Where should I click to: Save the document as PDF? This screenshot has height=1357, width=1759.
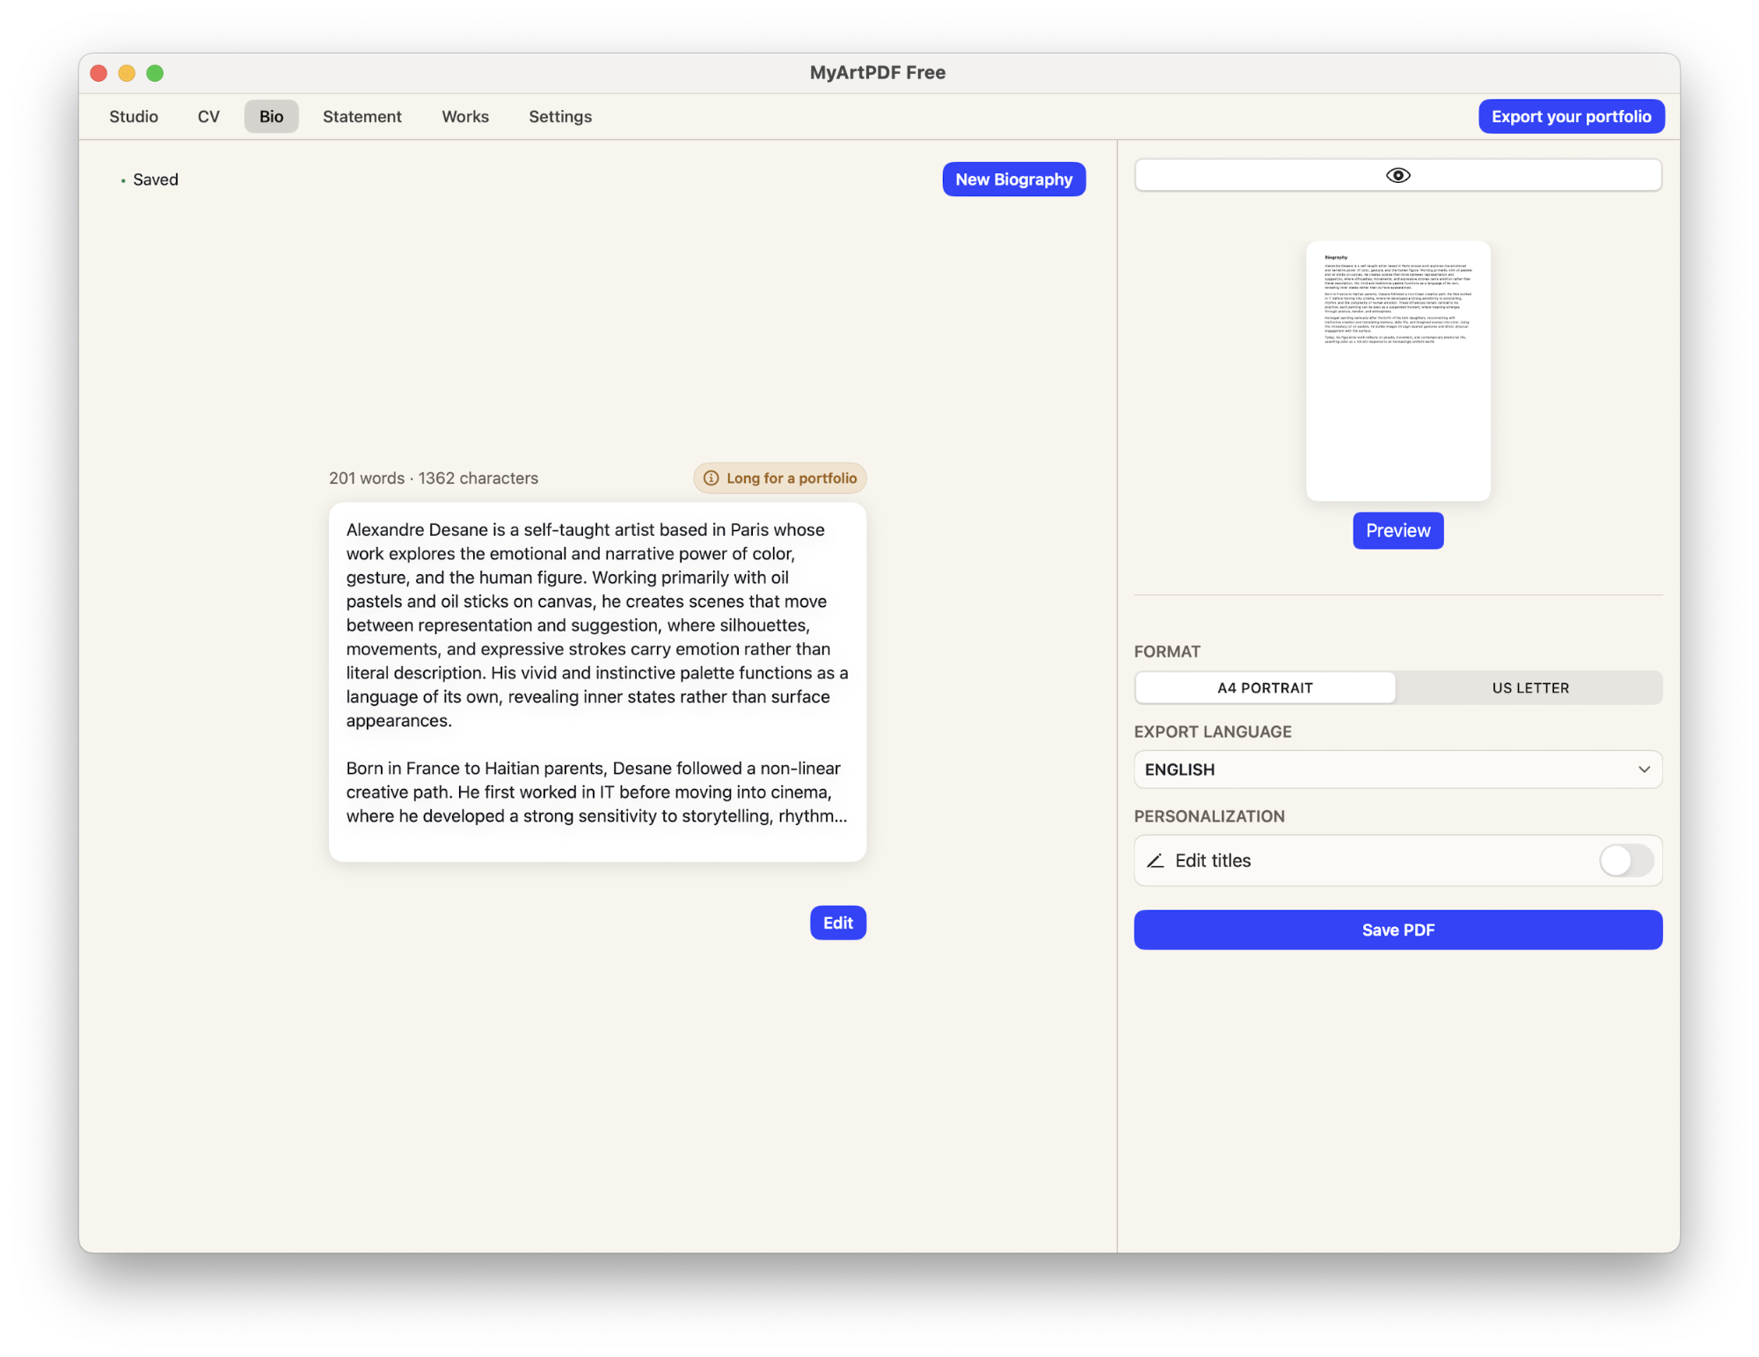[1398, 930]
